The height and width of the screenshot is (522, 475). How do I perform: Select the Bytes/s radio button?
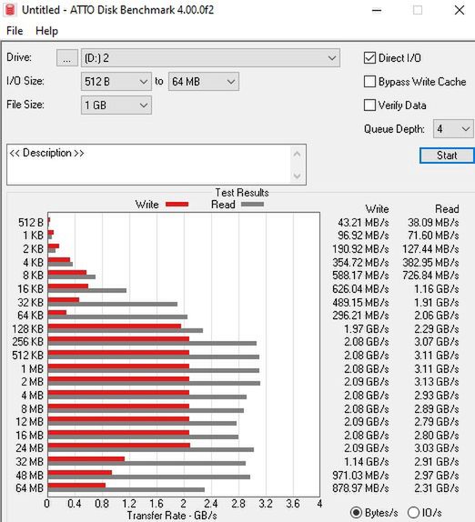pos(356,512)
